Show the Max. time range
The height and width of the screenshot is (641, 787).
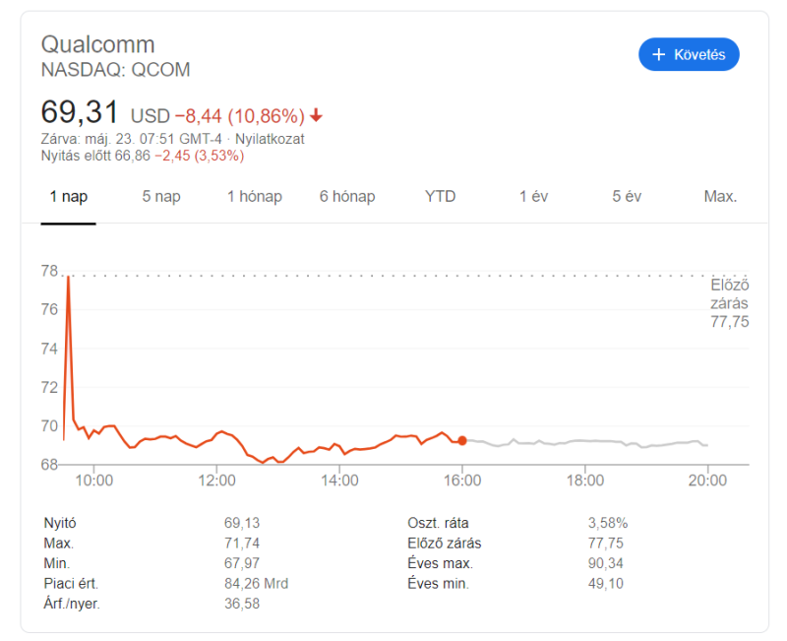point(720,196)
